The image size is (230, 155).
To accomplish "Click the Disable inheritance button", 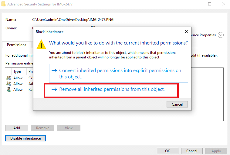I will click(25, 138).
